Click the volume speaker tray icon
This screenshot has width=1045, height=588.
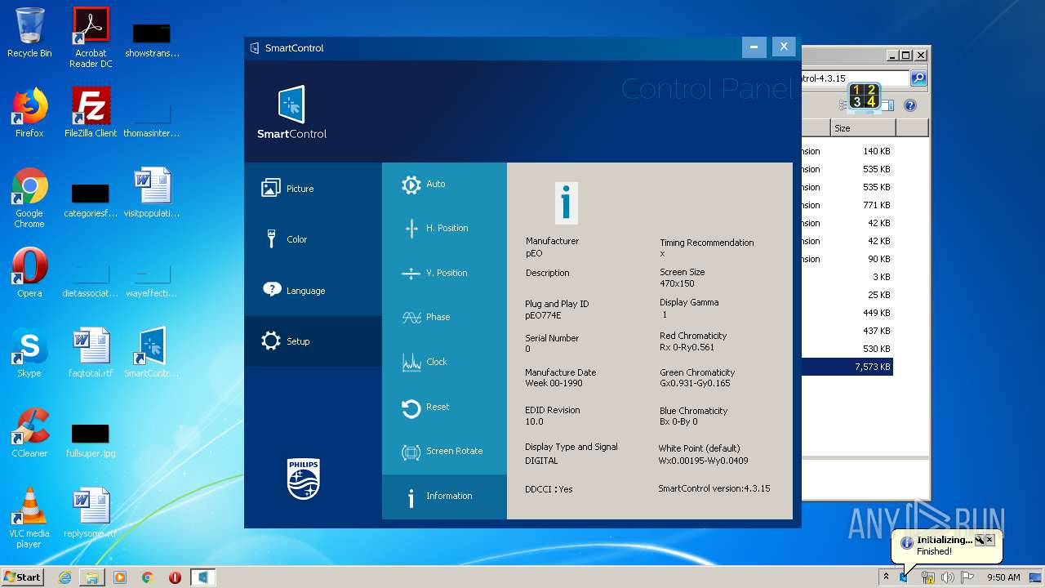click(x=947, y=577)
